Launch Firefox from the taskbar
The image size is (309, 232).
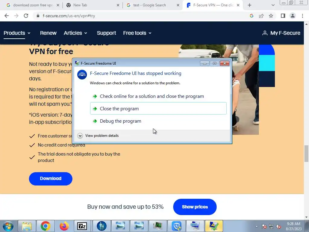[64, 226]
